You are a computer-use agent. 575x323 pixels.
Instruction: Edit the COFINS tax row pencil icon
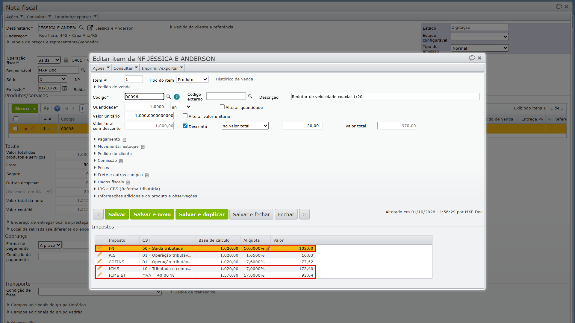point(99,261)
